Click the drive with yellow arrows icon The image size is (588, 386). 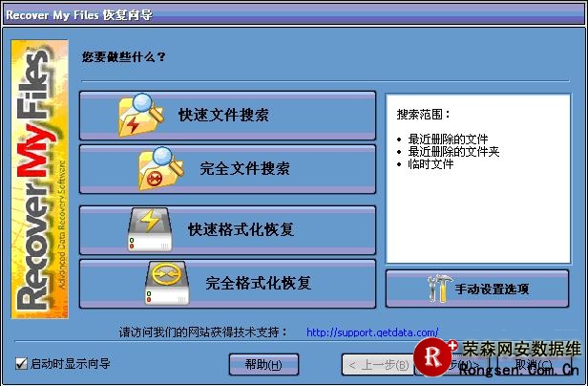tap(167, 283)
